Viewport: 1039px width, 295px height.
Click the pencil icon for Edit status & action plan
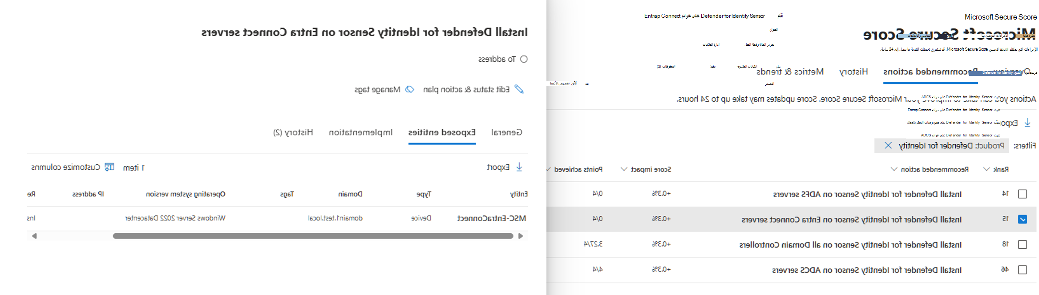coord(519,89)
